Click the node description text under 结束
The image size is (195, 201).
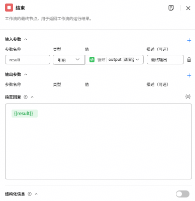[x=48, y=19]
